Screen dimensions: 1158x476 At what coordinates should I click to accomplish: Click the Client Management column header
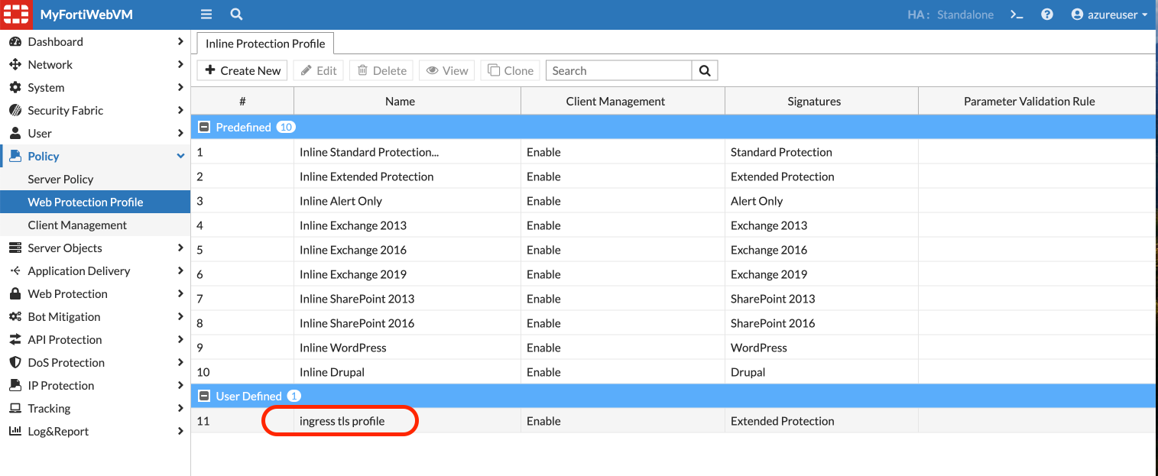[x=623, y=101]
